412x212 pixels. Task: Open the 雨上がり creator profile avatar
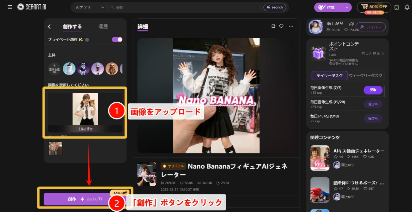316,27
